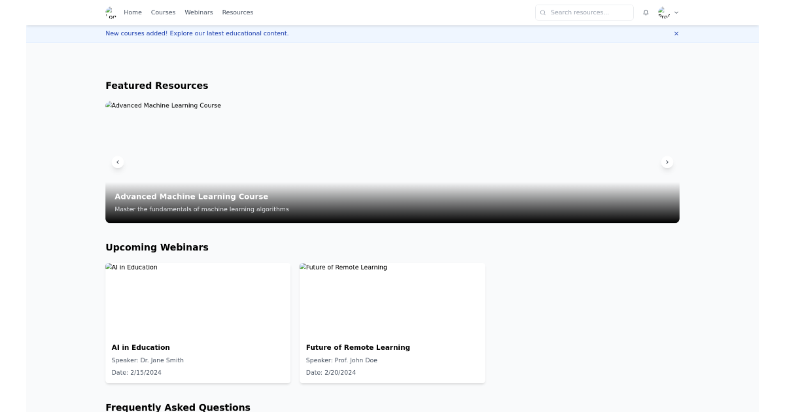Click the site logo in the navbar
The image size is (785, 412).
[111, 12]
